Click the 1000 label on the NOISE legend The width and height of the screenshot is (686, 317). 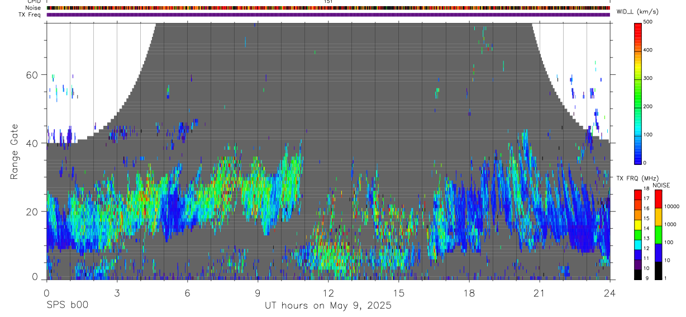click(670, 225)
